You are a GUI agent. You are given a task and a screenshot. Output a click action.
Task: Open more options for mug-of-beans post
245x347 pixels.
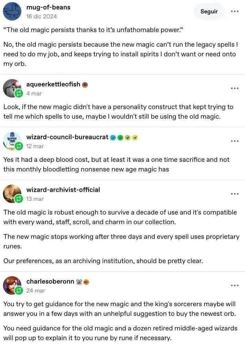tap(235, 11)
